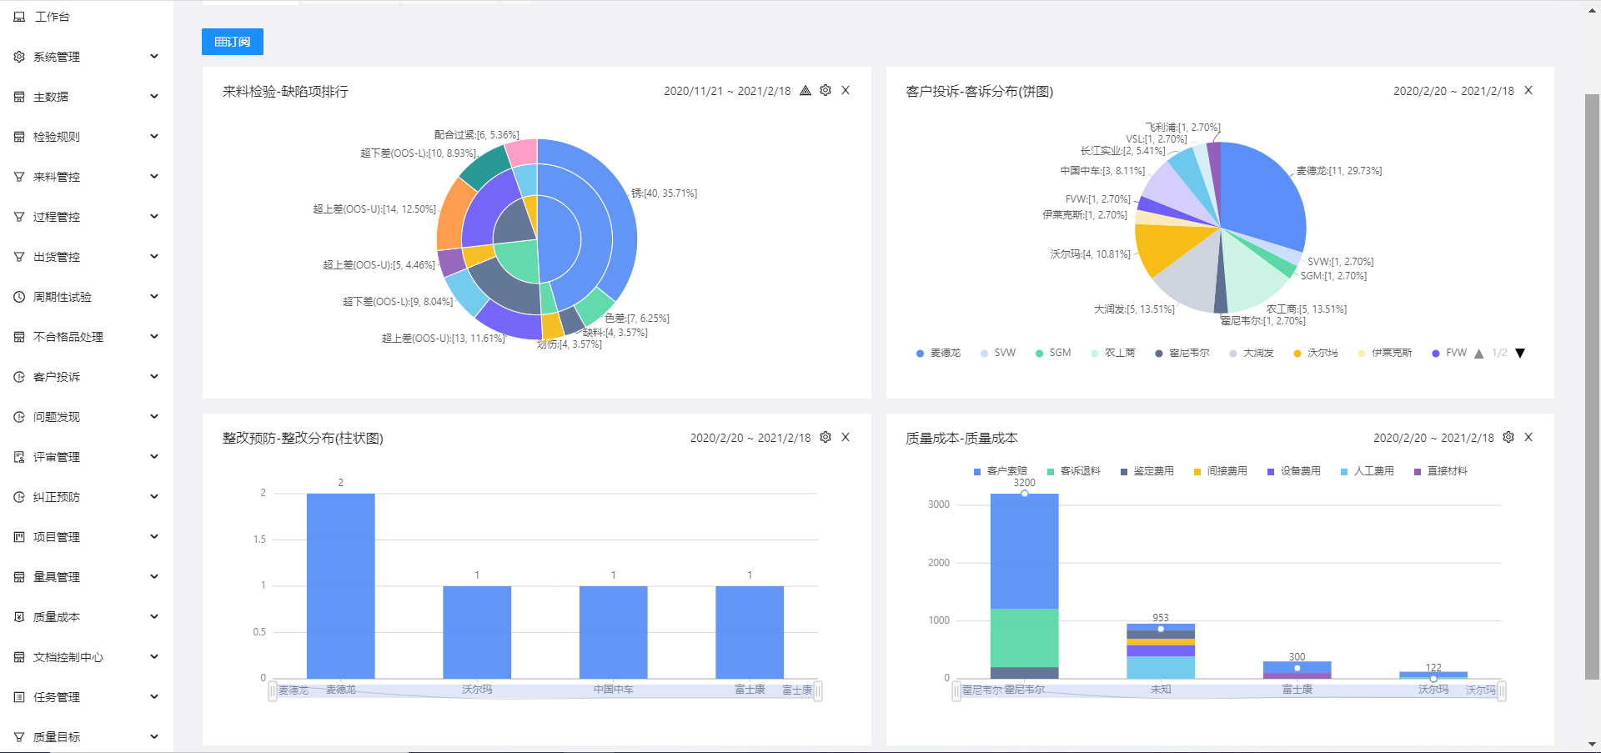Viewport: 1601px width, 753px height.
Task: Toggle 客户索赔 series in cost chart
Action: (1001, 471)
